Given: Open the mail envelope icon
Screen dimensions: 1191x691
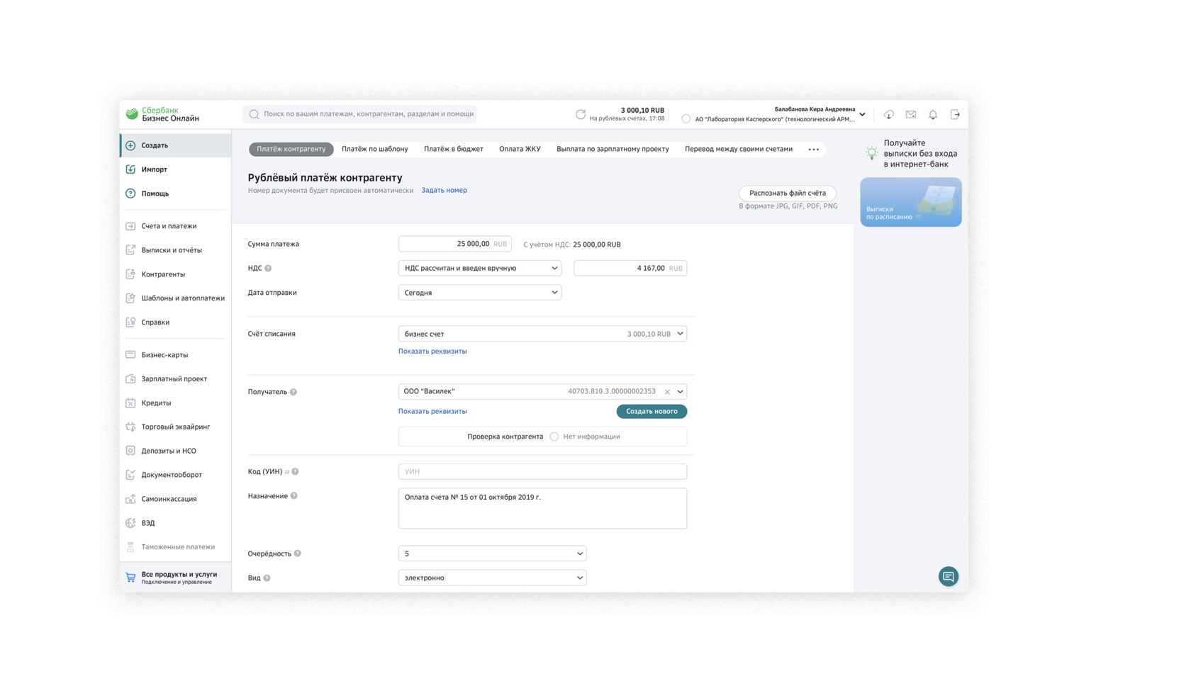Looking at the screenshot, I should click(911, 115).
